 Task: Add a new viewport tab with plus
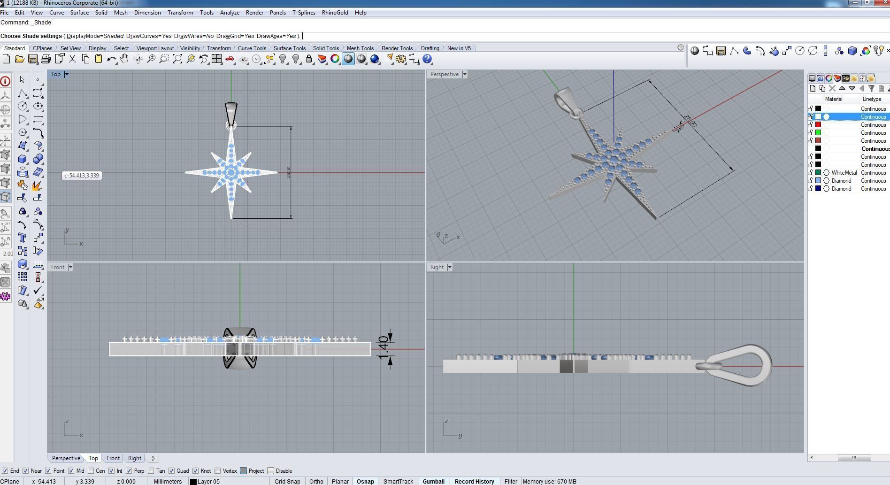153,458
